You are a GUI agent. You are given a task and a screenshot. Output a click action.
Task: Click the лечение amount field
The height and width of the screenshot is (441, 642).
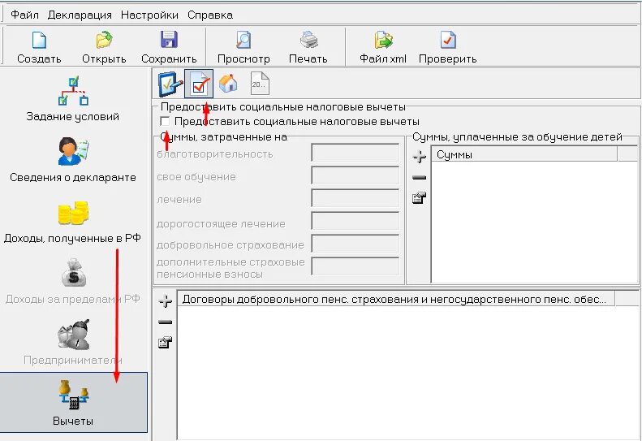tap(355, 199)
